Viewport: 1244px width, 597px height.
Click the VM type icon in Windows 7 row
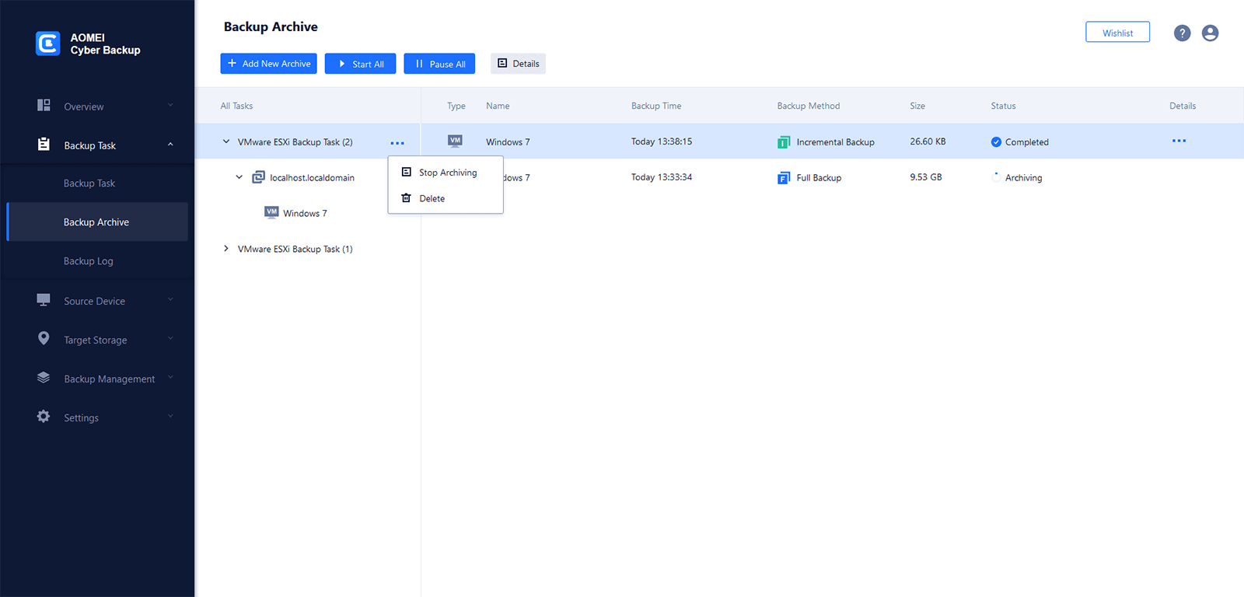456,141
